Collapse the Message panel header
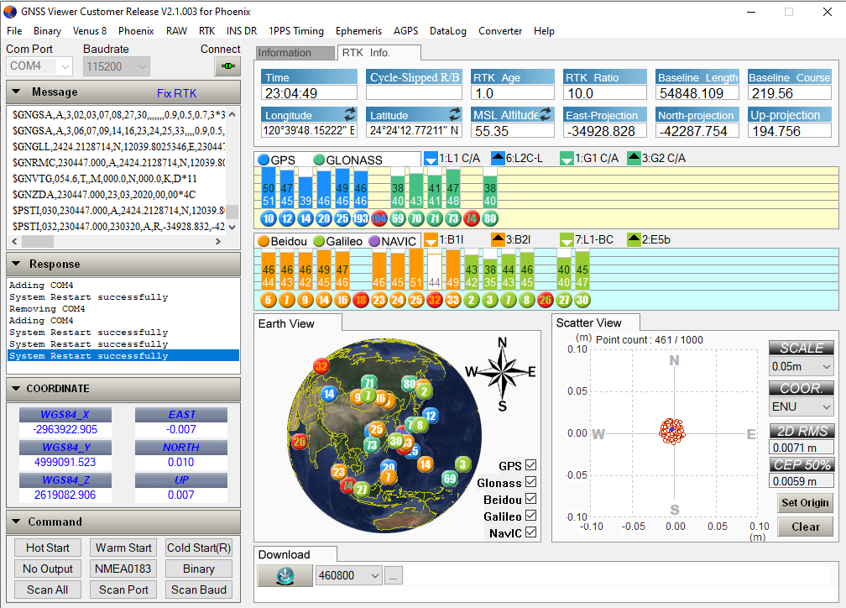This screenshot has height=608, width=846. tap(18, 92)
